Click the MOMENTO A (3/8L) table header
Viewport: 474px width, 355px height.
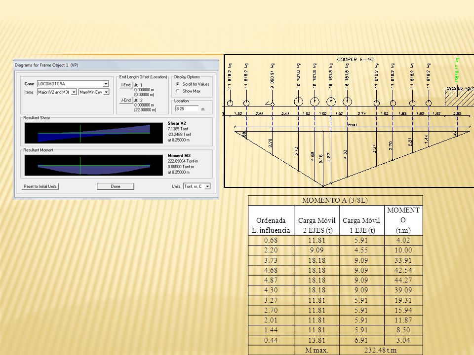[x=335, y=200]
